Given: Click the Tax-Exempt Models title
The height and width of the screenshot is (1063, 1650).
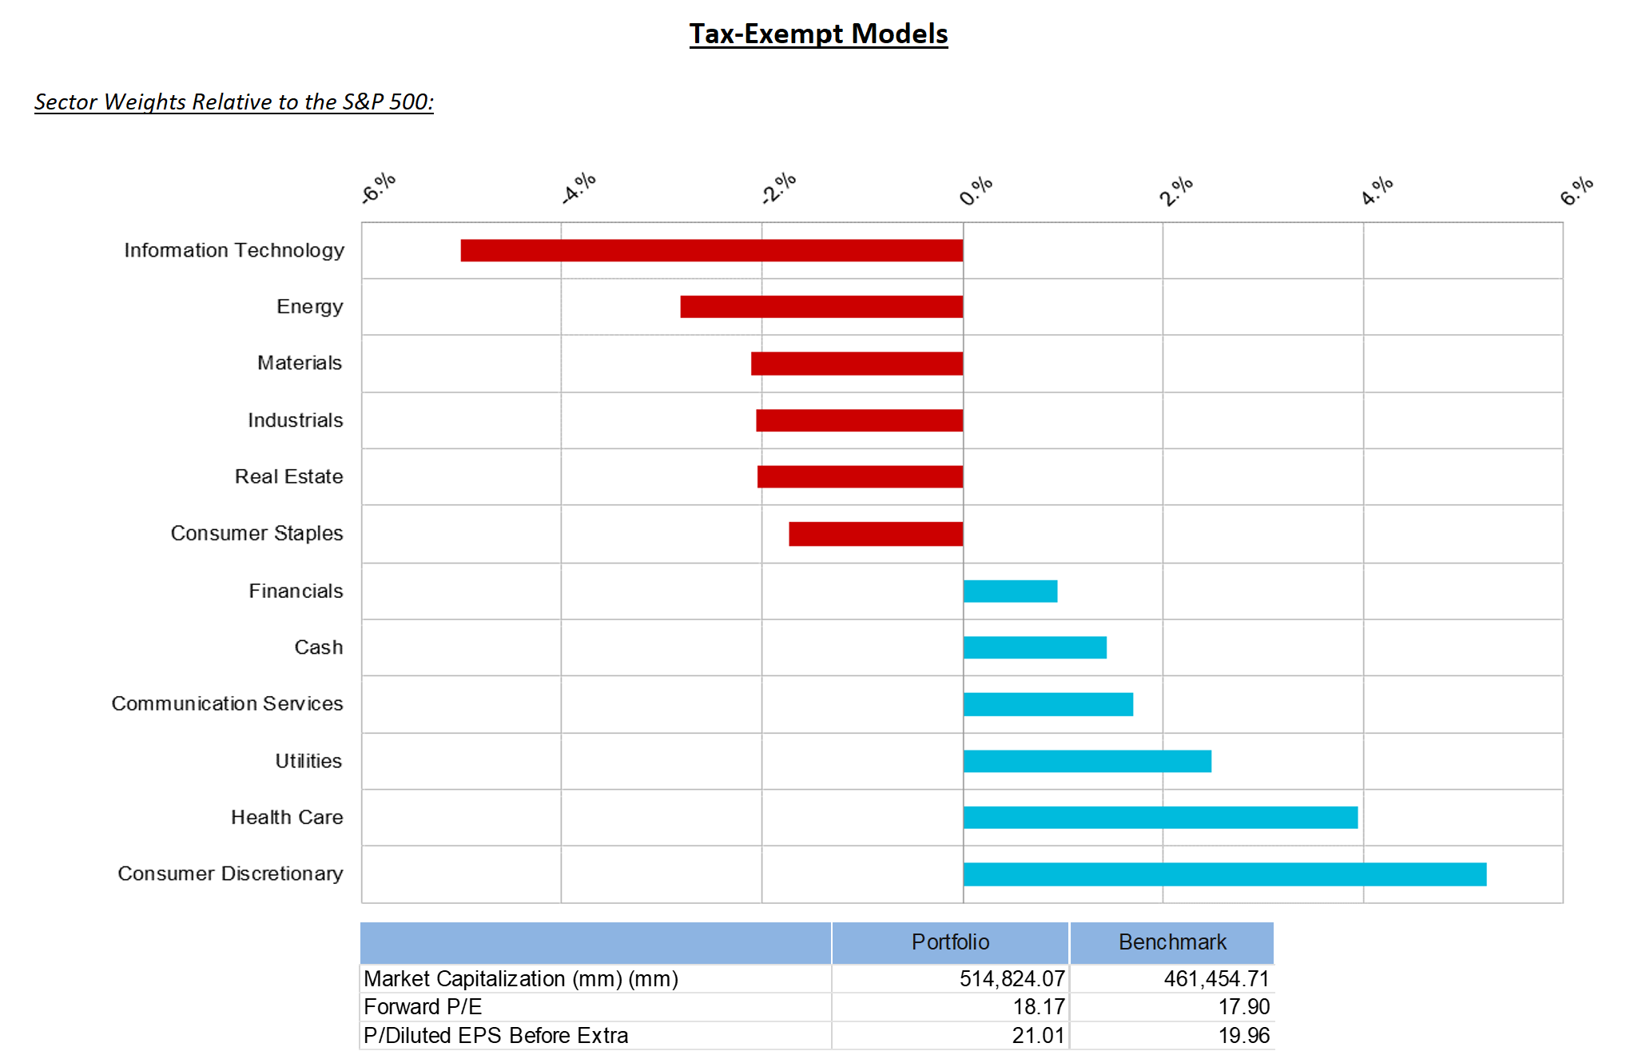Looking at the screenshot, I should click(x=818, y=34).
